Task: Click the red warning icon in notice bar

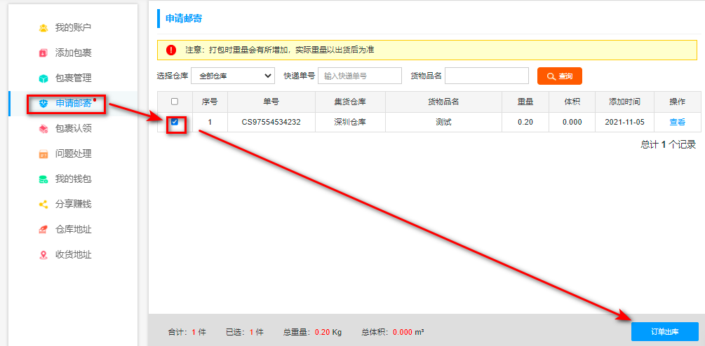Action: pos(171,50)
